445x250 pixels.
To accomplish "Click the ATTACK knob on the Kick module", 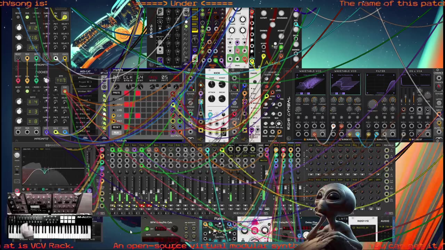I will [212, 99].
